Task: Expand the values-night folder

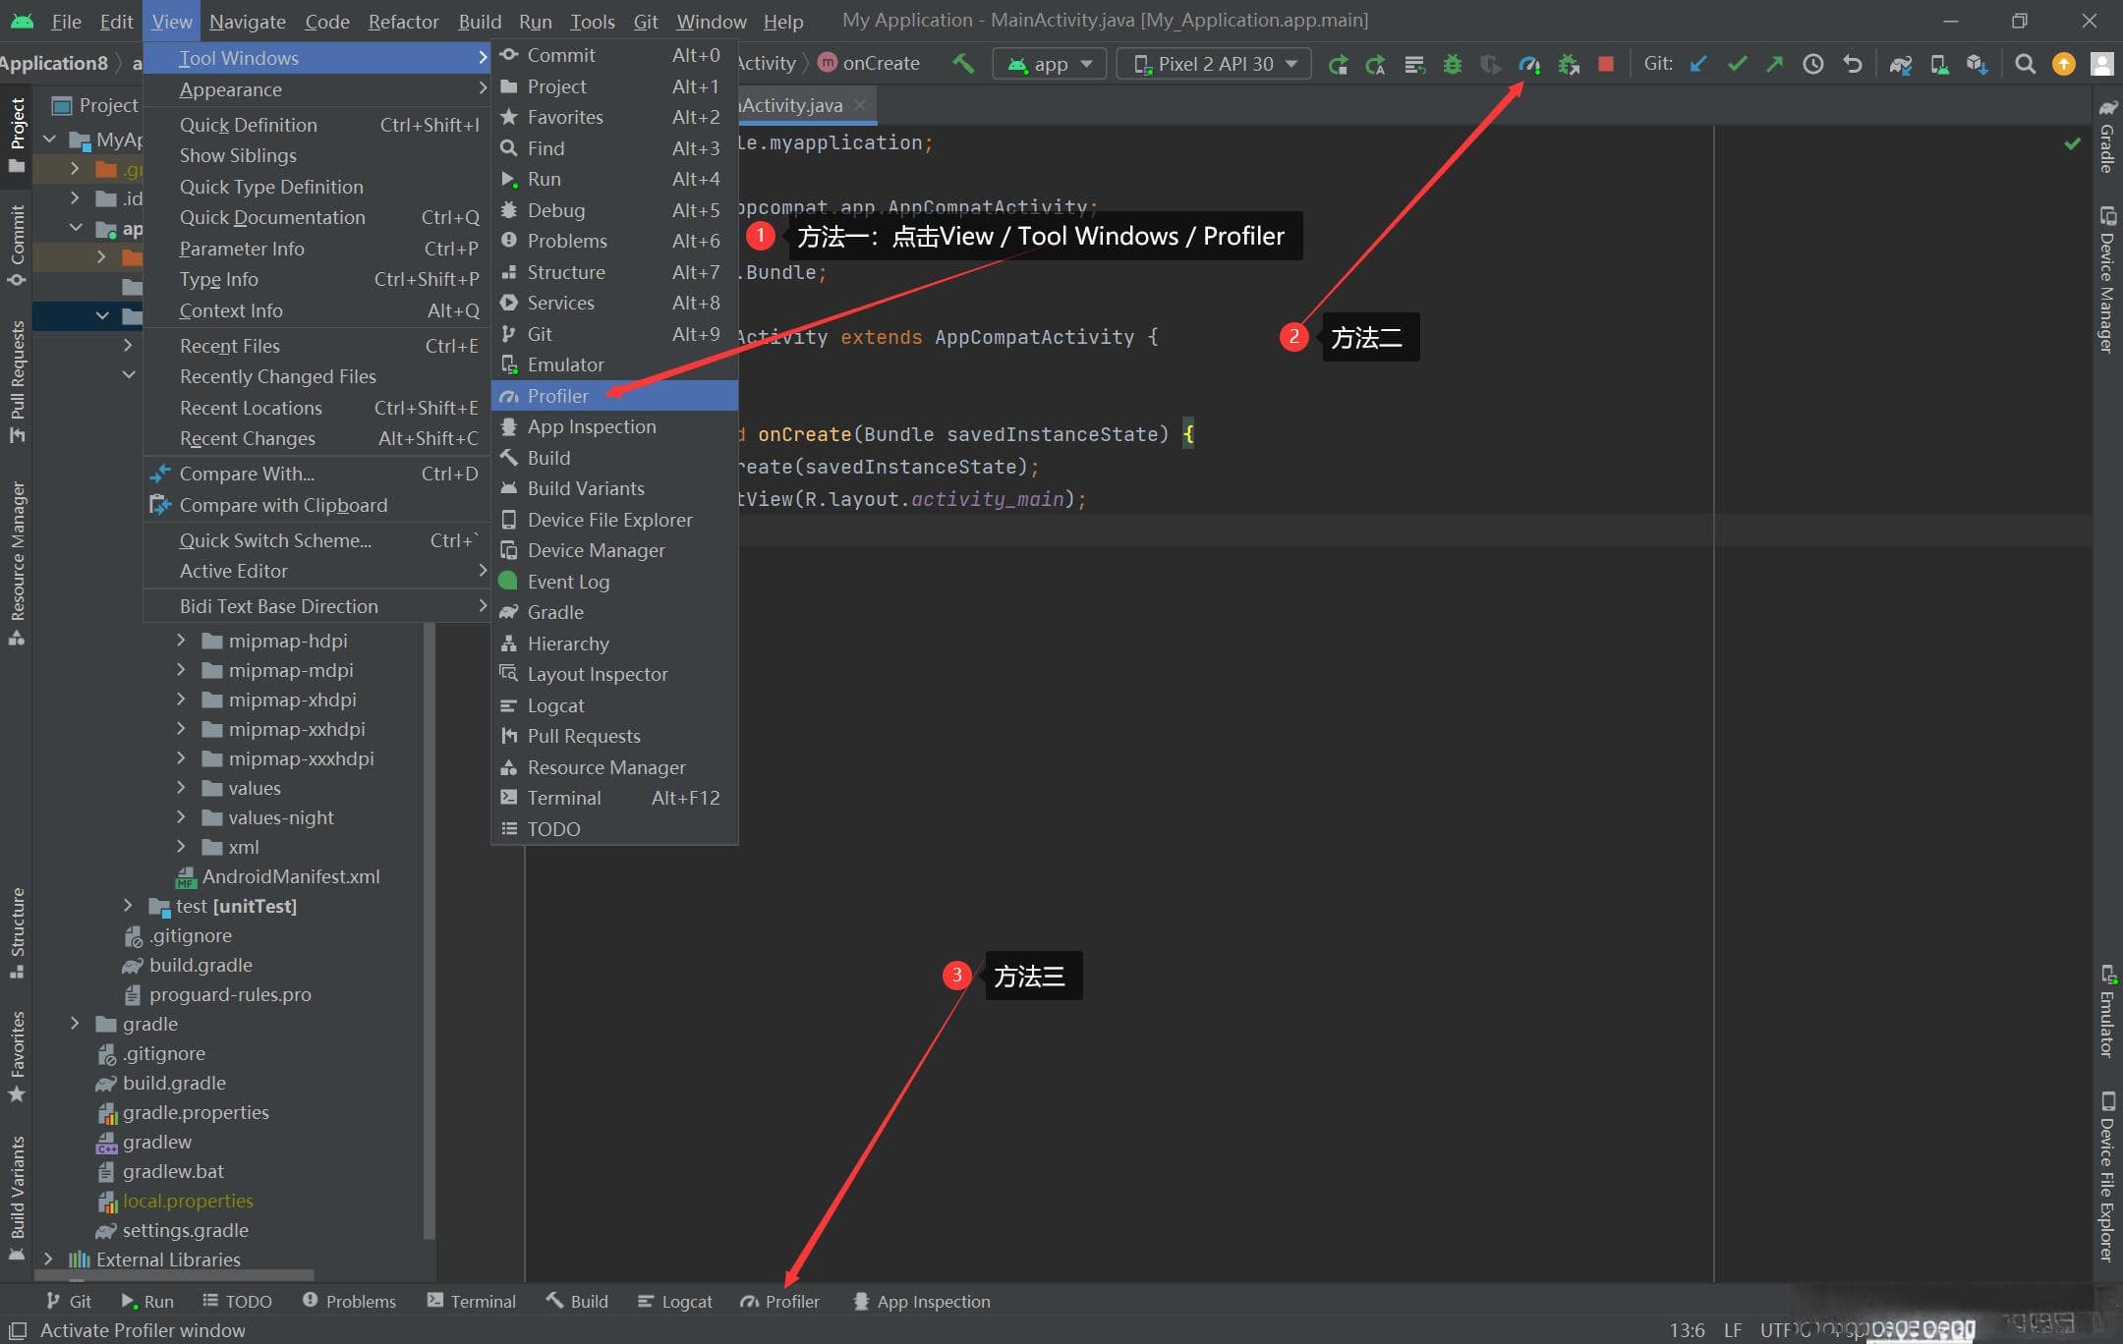Action: (181, 817)
